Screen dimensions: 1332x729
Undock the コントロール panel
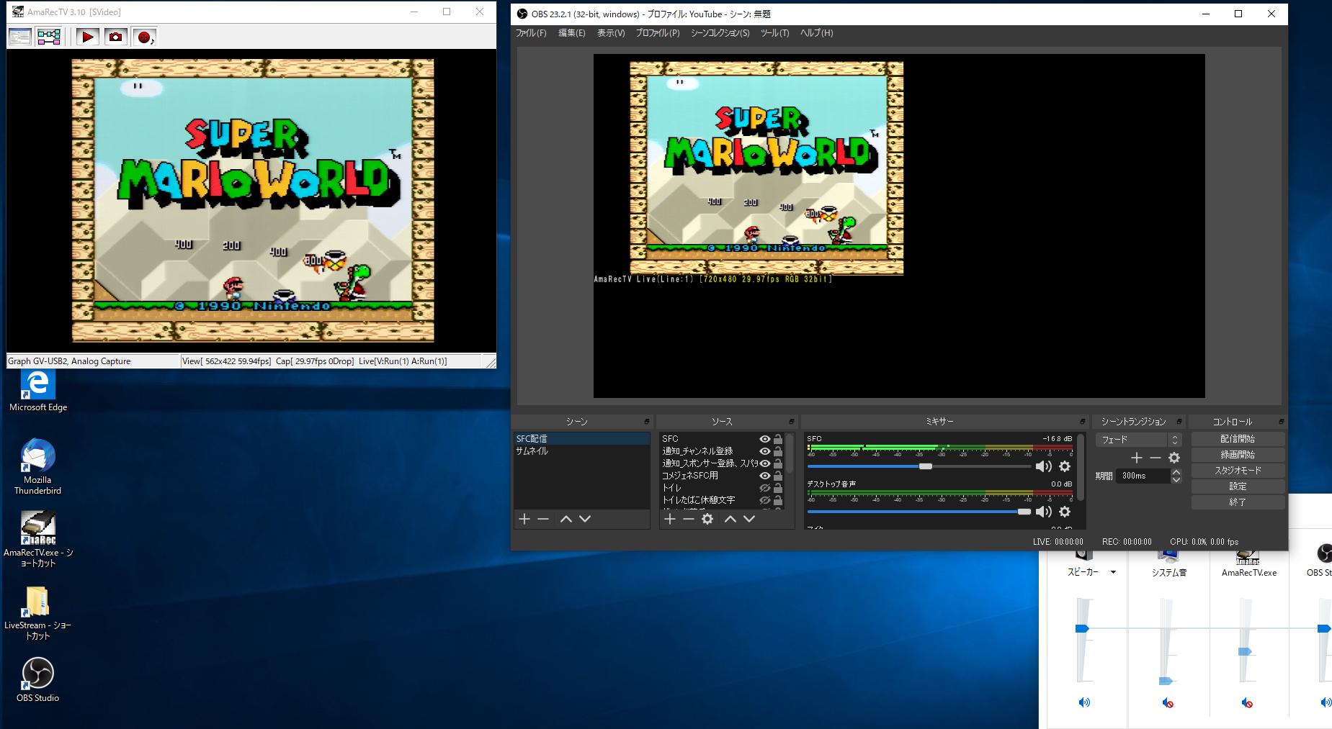[1281, 422]
